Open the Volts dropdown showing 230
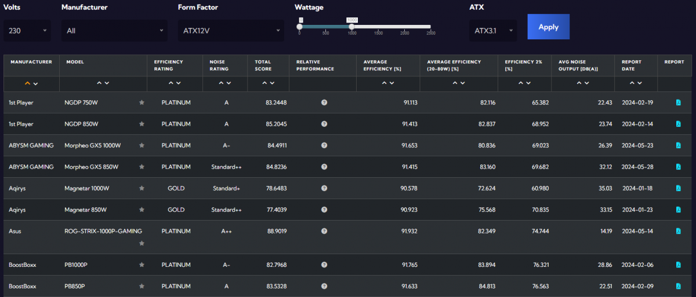The height and width of the screenshot is (297, 696). [x=27, y=31]
